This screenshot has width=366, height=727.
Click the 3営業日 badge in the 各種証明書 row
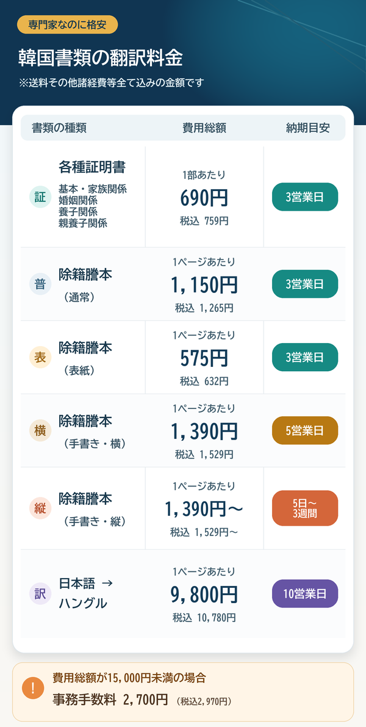point(305,197)
